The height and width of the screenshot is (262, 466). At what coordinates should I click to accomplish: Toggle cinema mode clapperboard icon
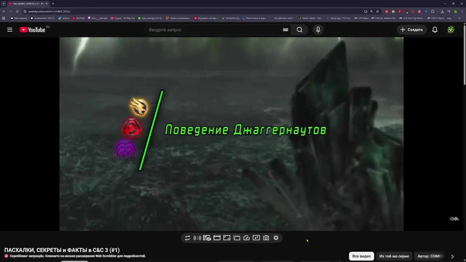click(217, 238)
